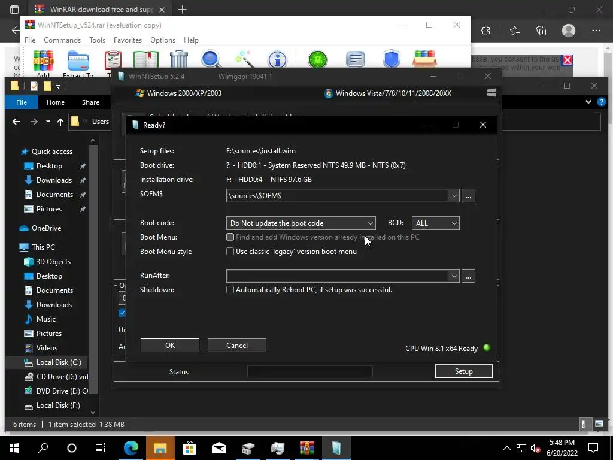Enable Automatically Reboot PC checkbox
Screen dimensions: 613x460
(230, 290)
